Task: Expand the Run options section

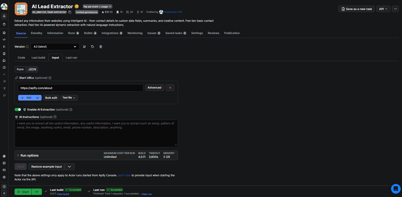Action: point(96,155)
